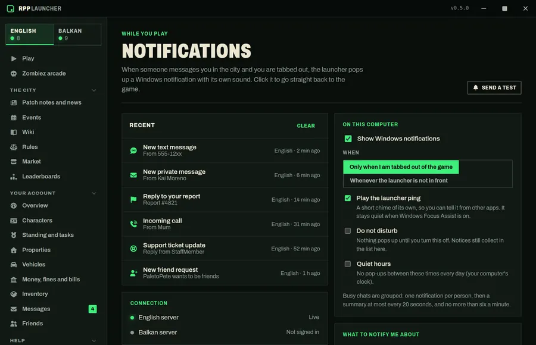Click the Zombiez arcade skull icon
Viewport: 536px width, 345px height.
click(x=14, y=73)
